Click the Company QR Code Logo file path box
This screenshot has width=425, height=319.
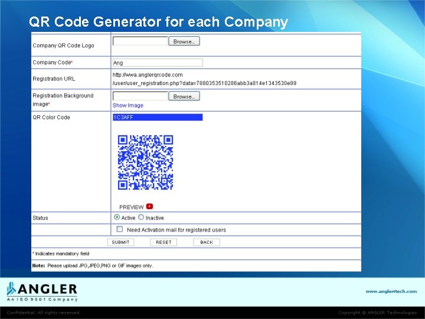click(140, 41)
